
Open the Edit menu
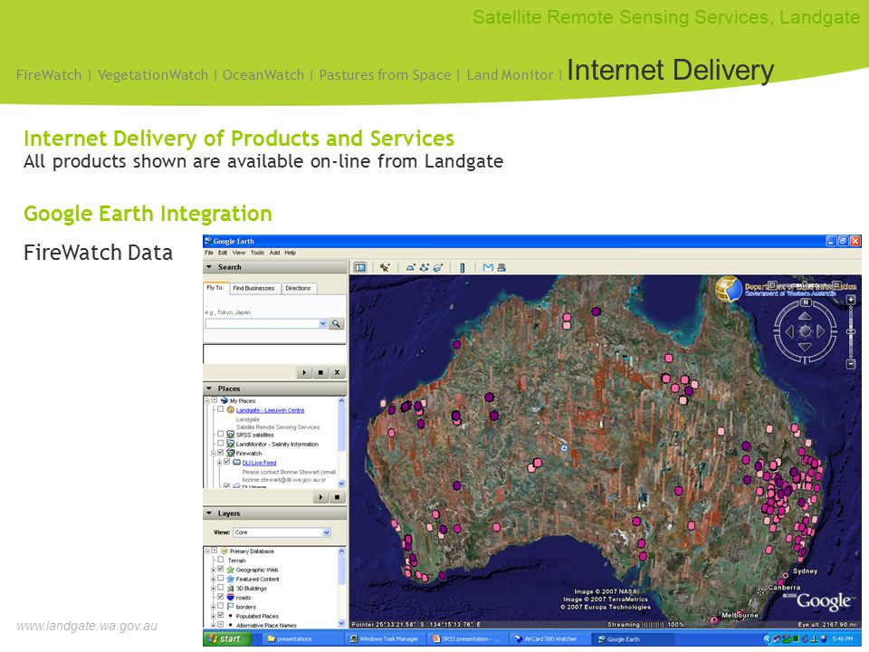point(223,253)
